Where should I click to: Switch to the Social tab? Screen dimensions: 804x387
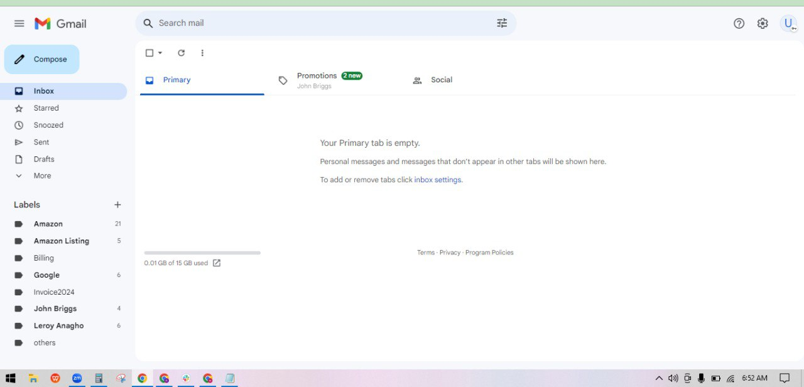[470, 80]
